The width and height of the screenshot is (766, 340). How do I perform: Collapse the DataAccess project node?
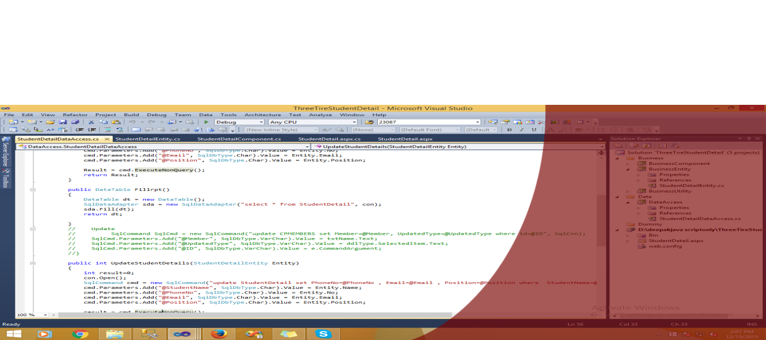point(628,202)
